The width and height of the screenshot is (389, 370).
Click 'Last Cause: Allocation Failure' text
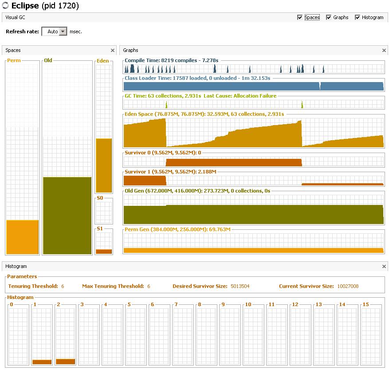(x=240, y=96)
